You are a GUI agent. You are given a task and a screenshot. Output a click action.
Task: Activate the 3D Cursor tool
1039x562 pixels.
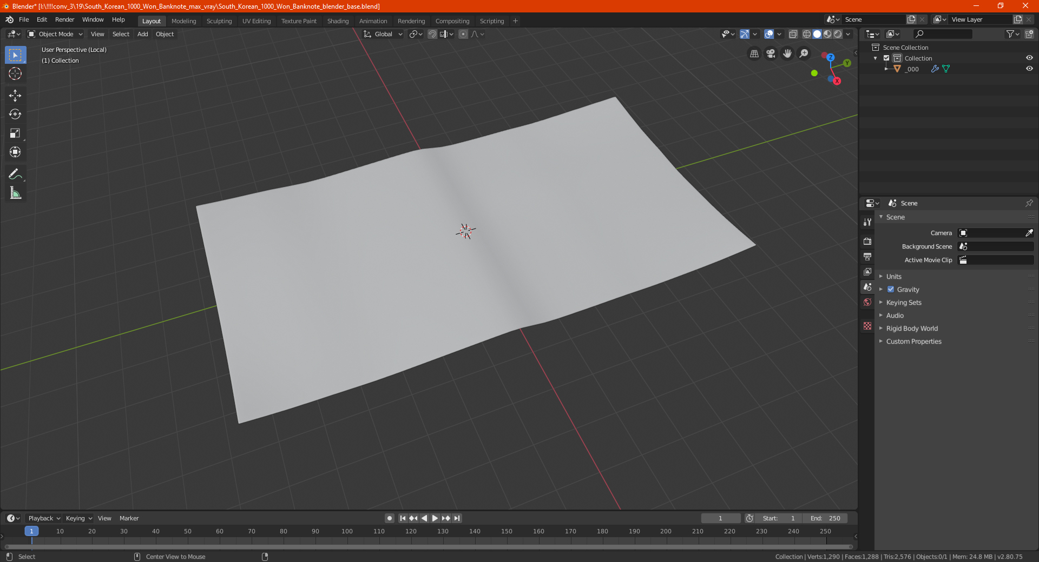pyautogui.click(x=15, y=74)
